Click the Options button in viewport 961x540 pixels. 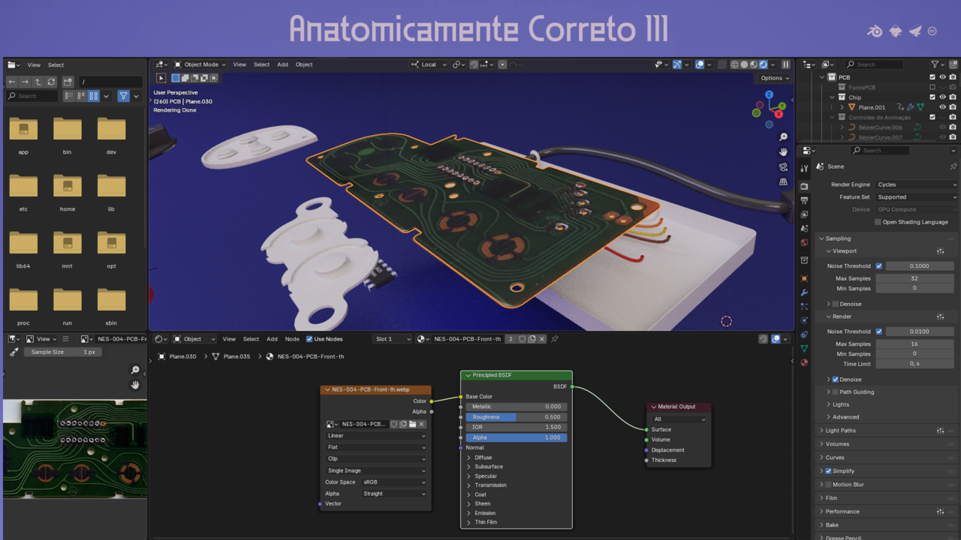coord(773,78)
